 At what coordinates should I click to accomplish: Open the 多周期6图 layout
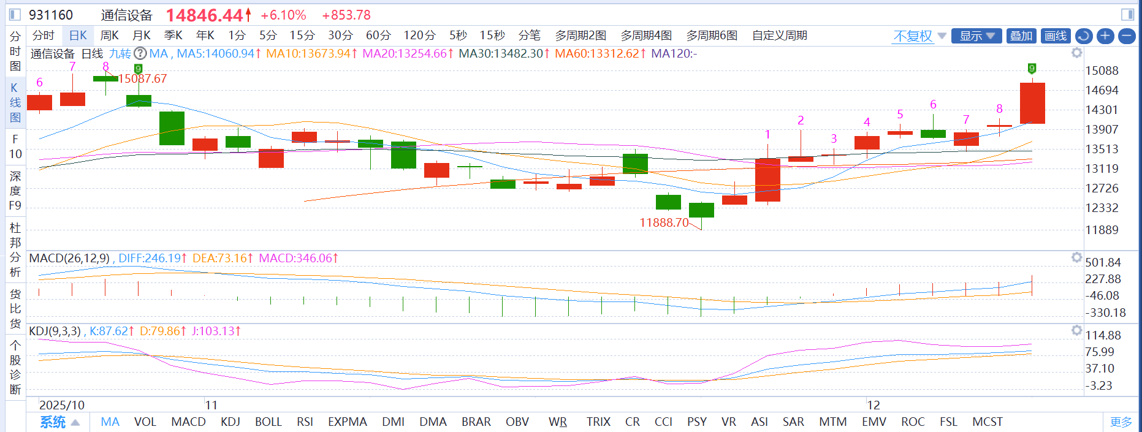click(712, 36)
